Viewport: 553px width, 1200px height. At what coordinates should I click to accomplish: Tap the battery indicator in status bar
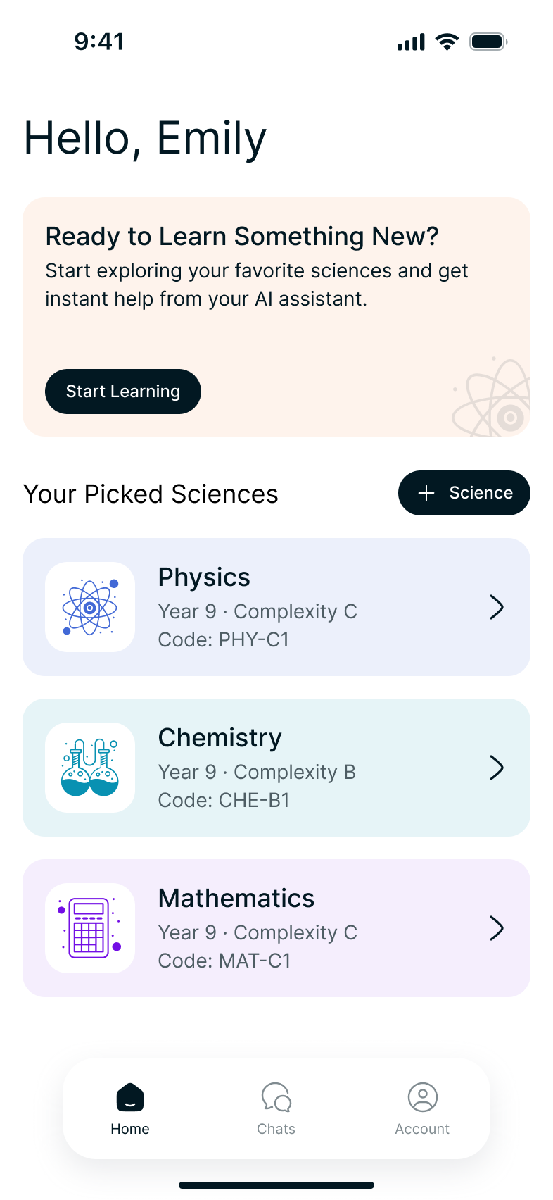[x=488, y=42]
